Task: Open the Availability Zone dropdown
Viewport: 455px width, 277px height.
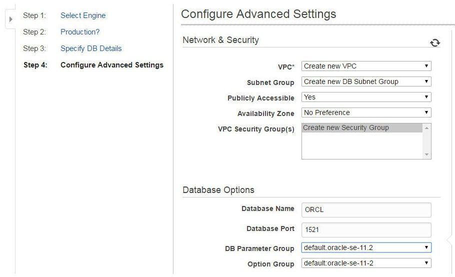Action: 366,112
